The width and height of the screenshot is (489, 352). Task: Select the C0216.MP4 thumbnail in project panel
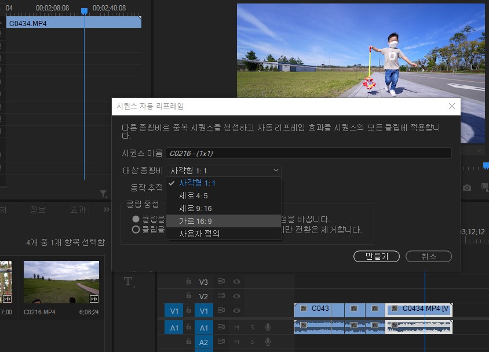tap(61, 282)
